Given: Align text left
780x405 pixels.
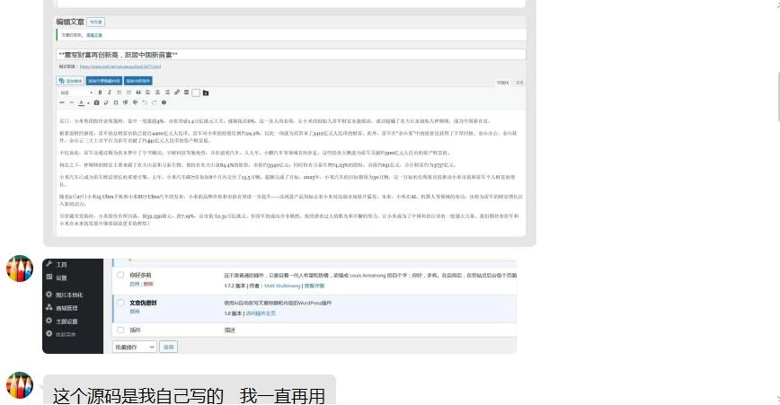Looking at the screenshot, I should point(147,92).
